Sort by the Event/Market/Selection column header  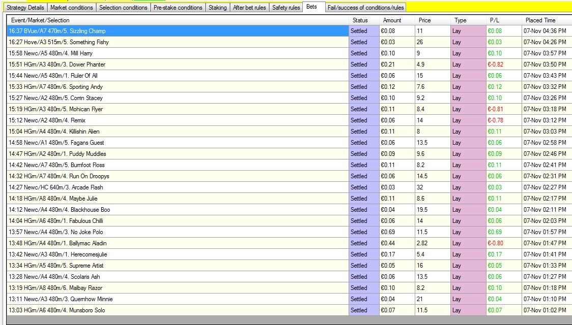tap(178, 20)
